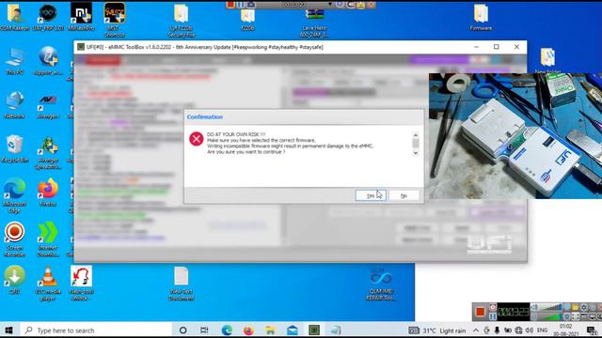
Task: Click the red error icon in Confirmation dialog
Action: [197, 139]
